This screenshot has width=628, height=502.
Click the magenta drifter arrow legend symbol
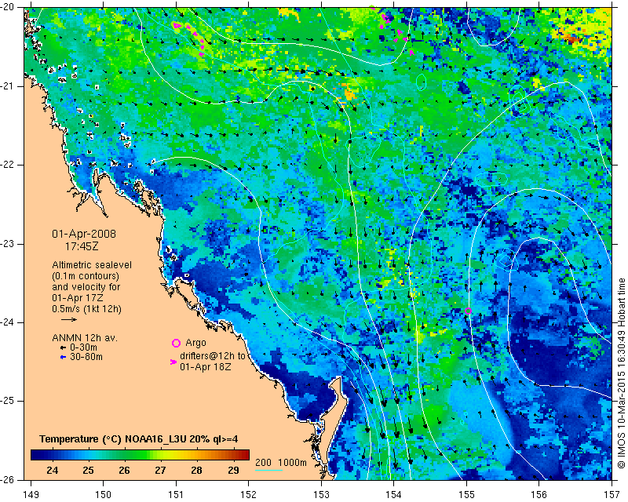pyautogui.click(x=173, y=362)
